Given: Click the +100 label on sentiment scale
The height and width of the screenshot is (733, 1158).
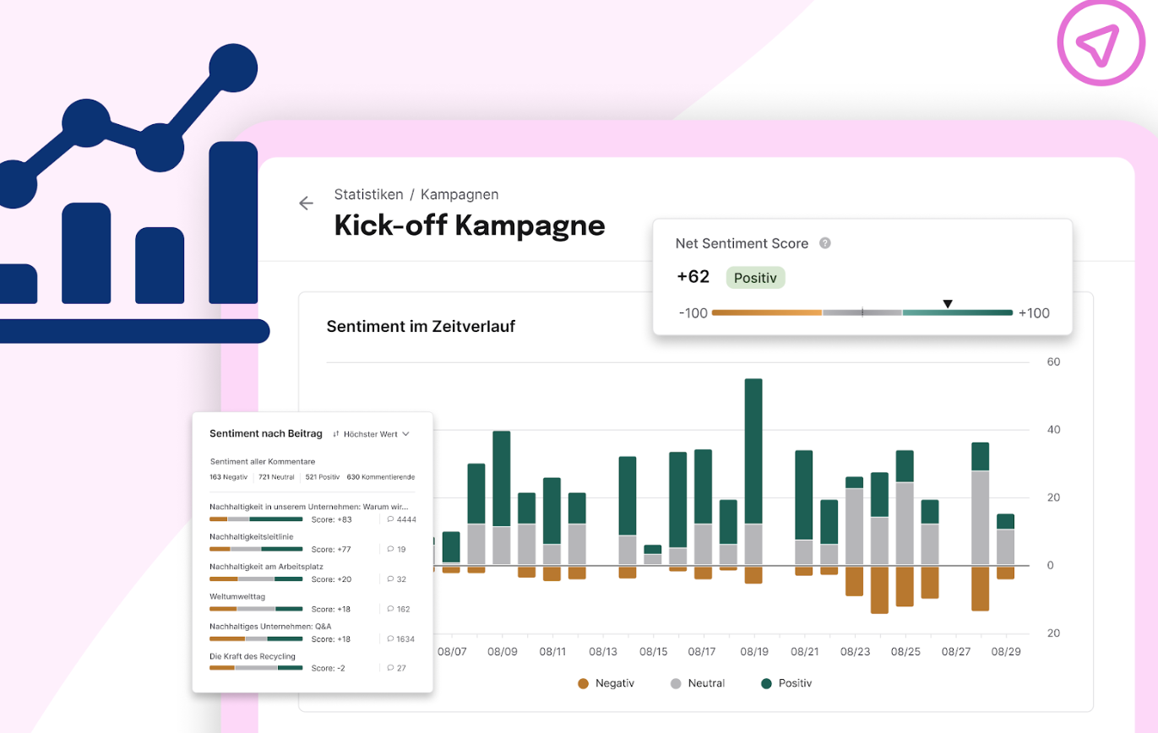Looking at the screenshot, I should point(1035,312).
